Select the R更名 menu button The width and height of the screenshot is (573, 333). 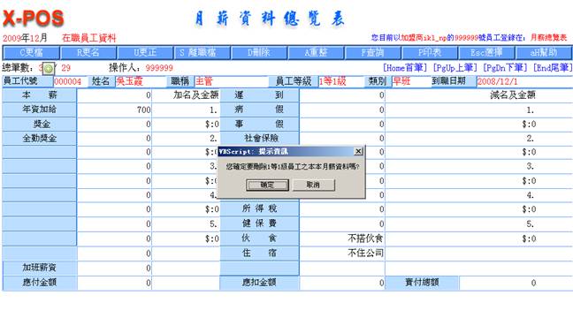88,53
